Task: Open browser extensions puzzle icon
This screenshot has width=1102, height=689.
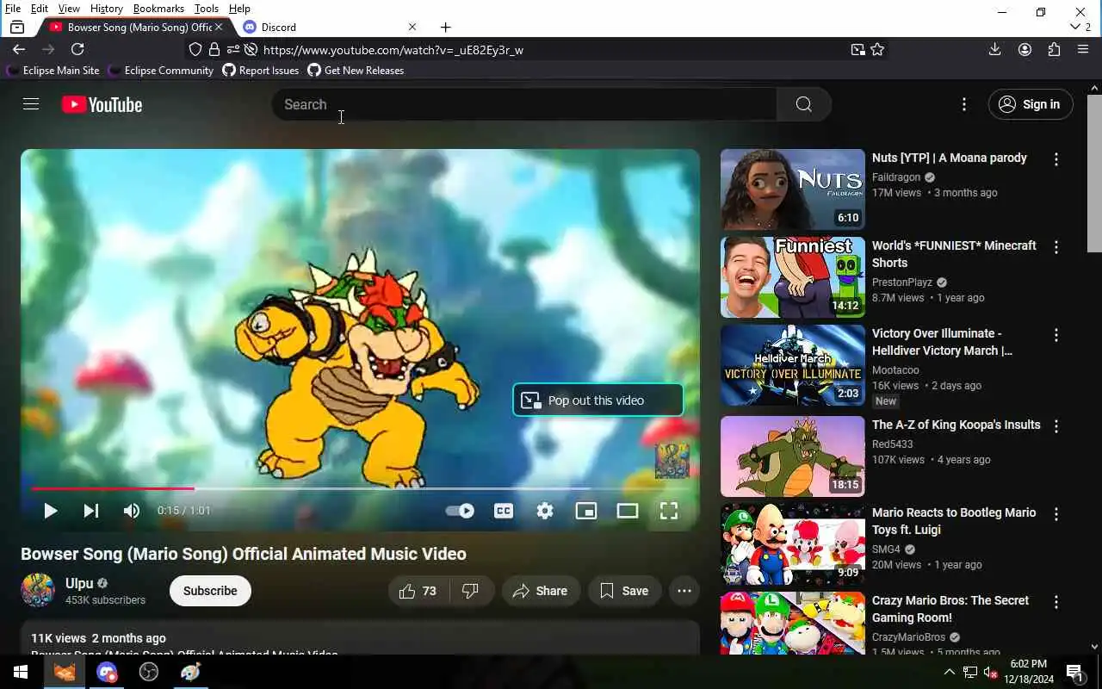Action: [1054, 50]
